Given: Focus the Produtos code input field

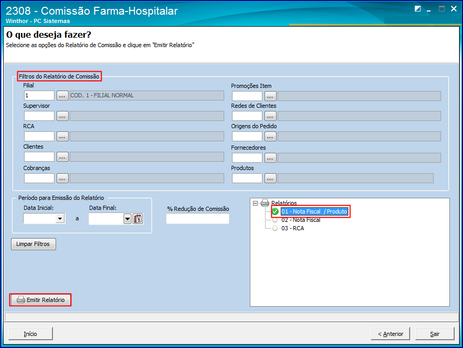Looking at the screenshot, I should pos(247,178).
